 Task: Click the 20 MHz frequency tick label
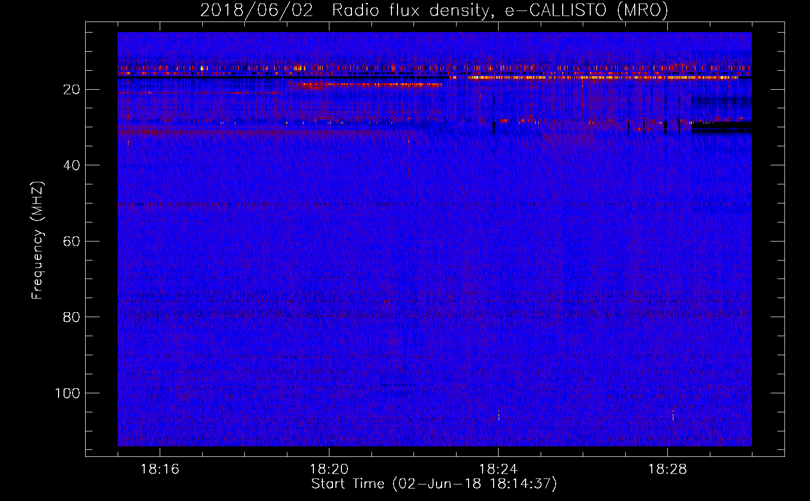pyautogui.click(x=72, y=90)
